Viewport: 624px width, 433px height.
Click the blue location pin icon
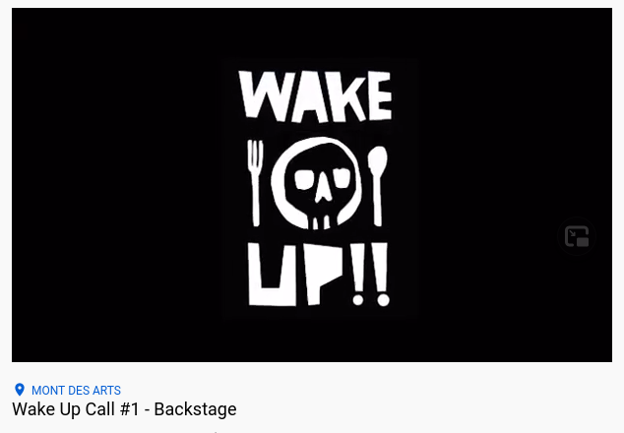pyautogui.click(x=20, y=390)
